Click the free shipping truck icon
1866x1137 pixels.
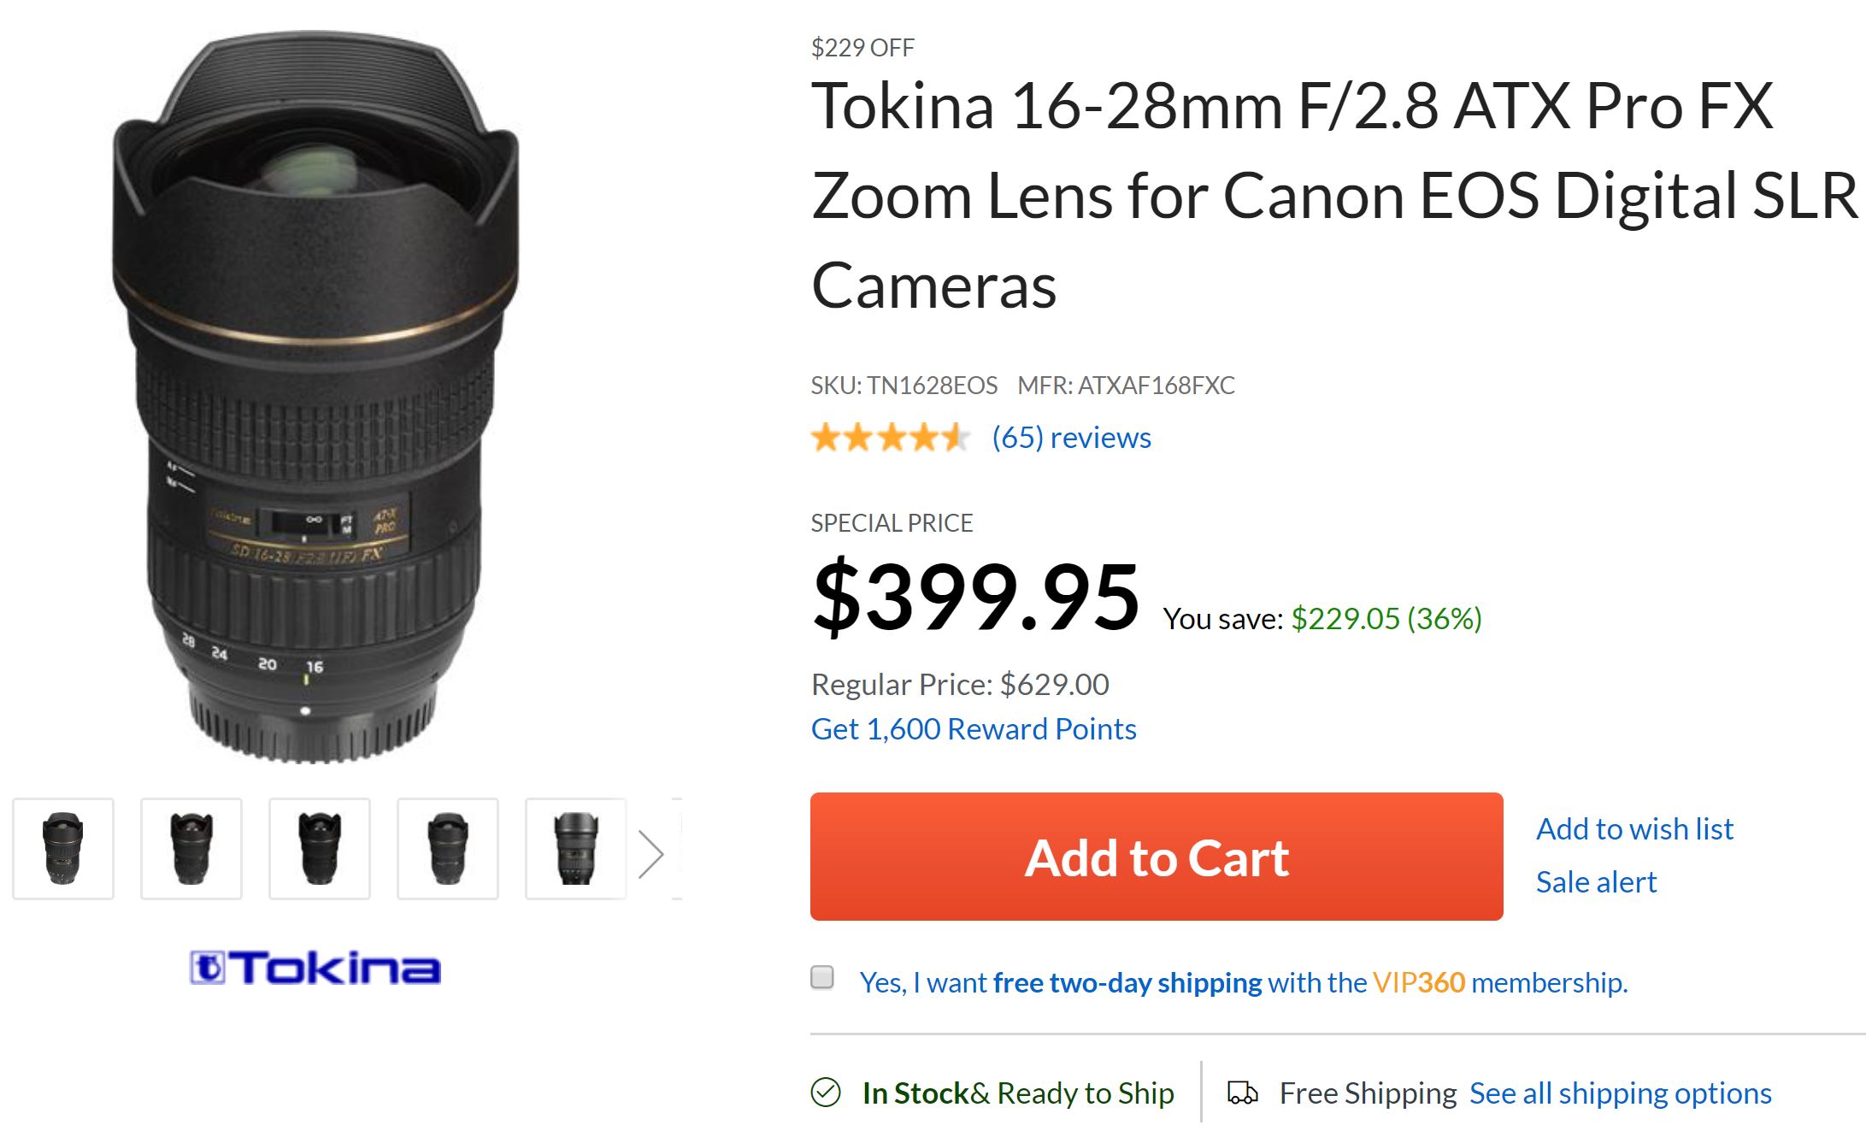pos(1242,1093)
